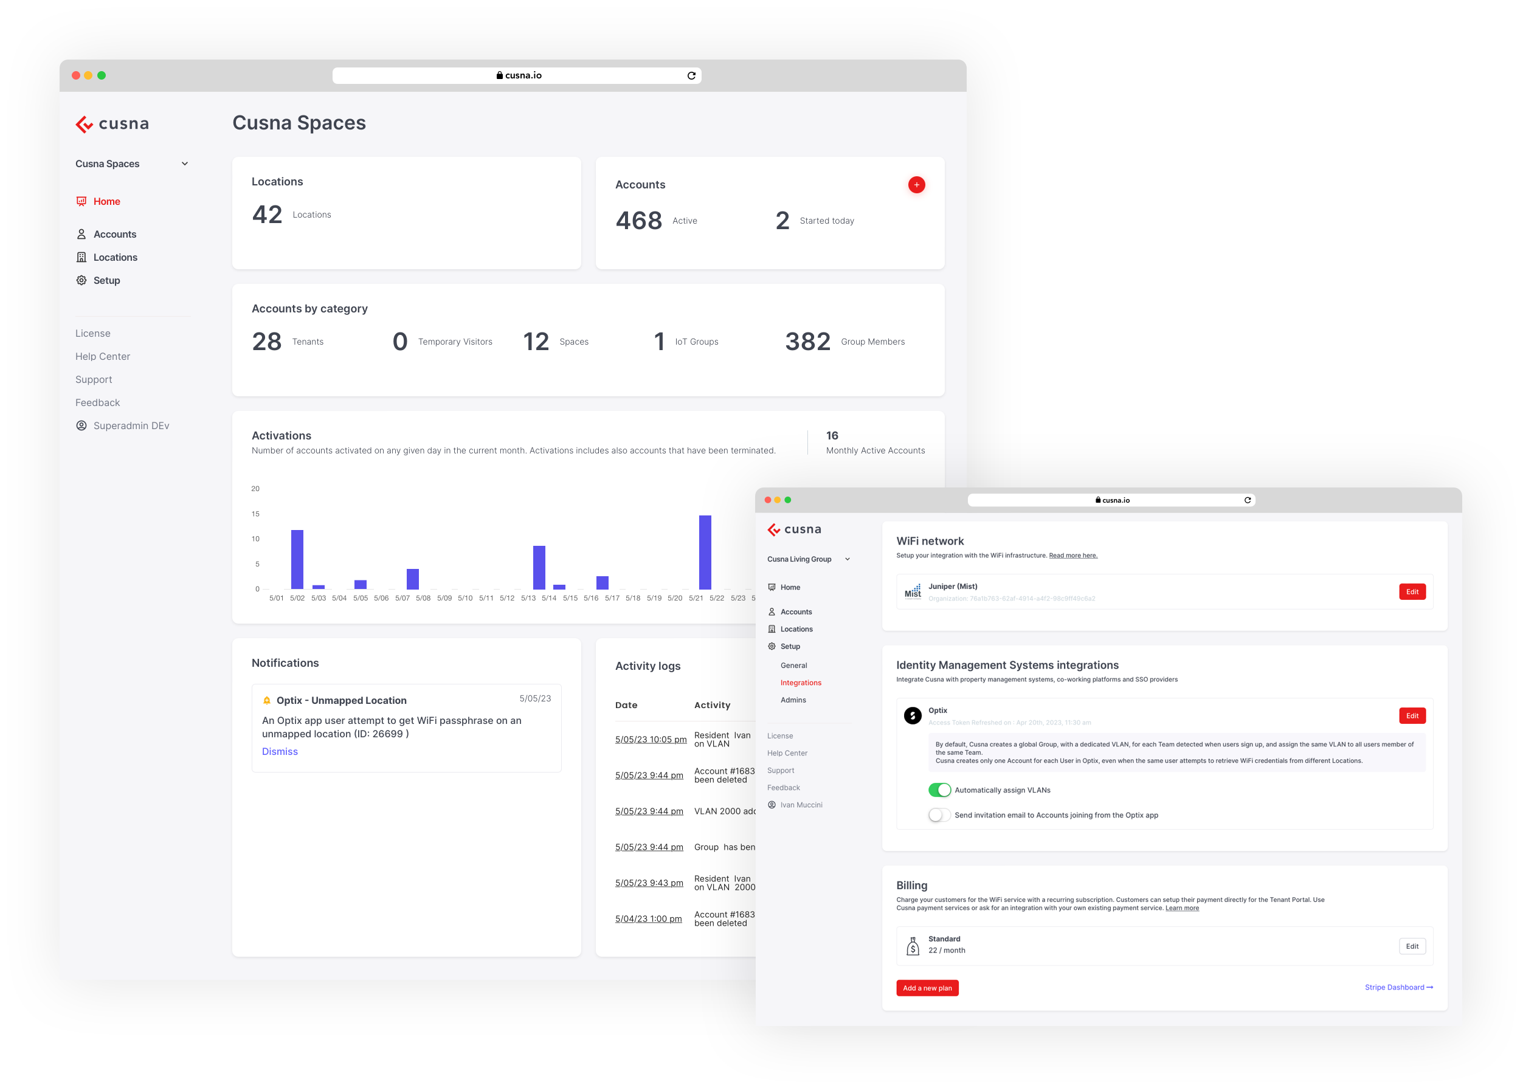The image size is (1523, 1088).
Task: Reload page in the back window address bar
Action: click(x=691, y=76)
